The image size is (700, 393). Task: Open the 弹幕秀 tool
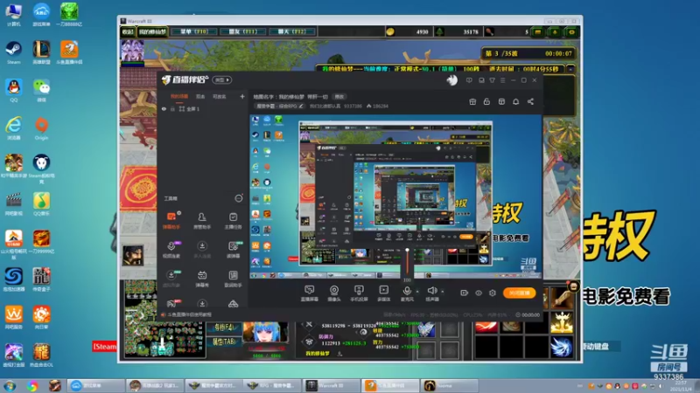click(202, 279)
